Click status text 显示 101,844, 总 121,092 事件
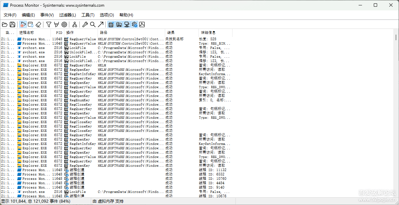Image resolution: width=399 pixels, height=205 pixels. click(x=36, y=201)
